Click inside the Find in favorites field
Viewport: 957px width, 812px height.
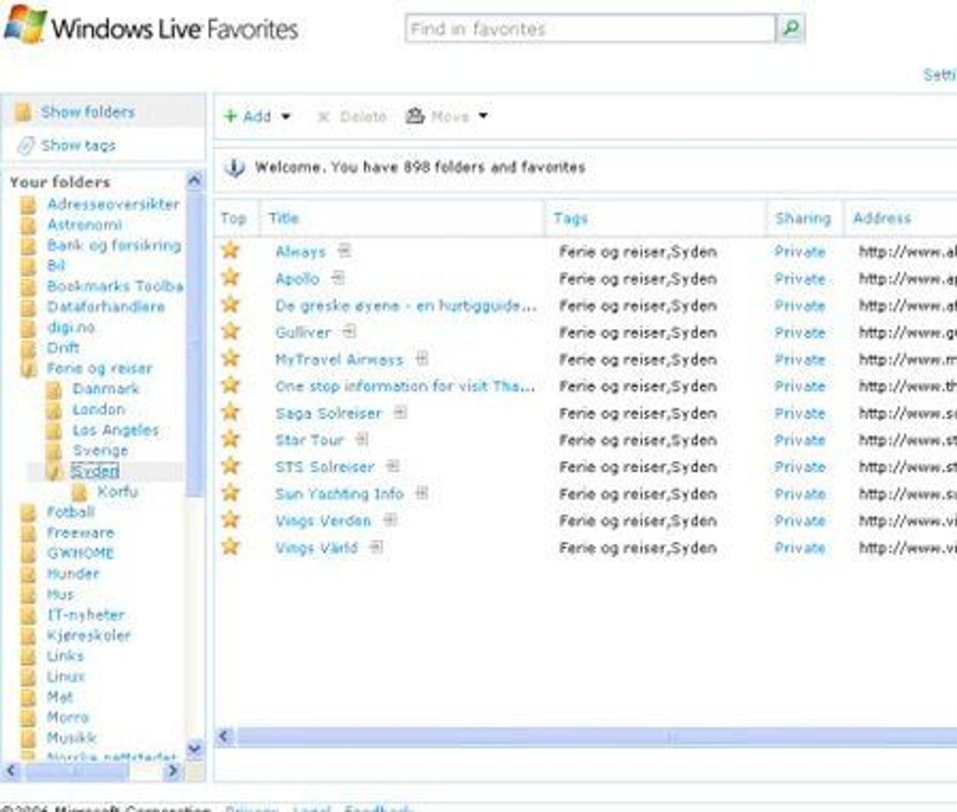tap(590, 29)
